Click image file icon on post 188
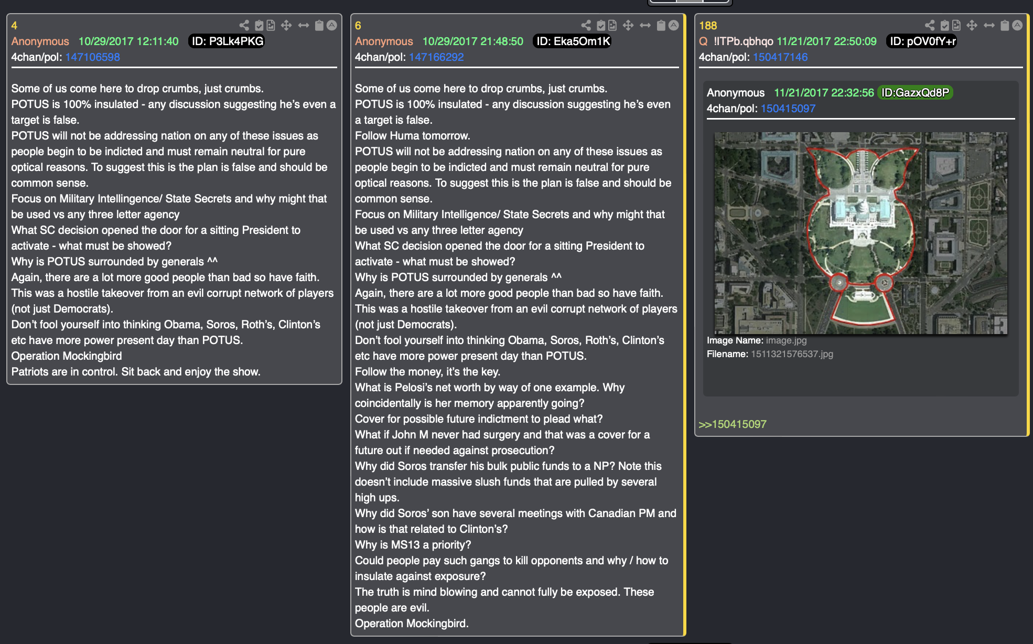The height and width of the screenshot is (644, 1033). click(956, 25)
